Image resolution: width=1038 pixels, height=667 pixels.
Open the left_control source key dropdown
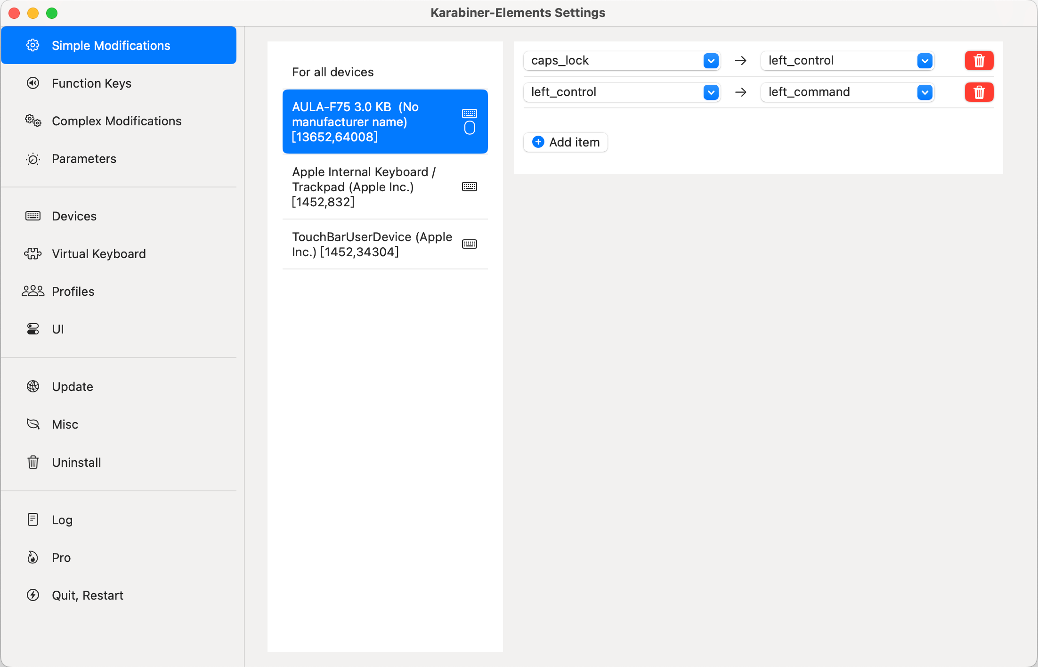tap(622, 92)
